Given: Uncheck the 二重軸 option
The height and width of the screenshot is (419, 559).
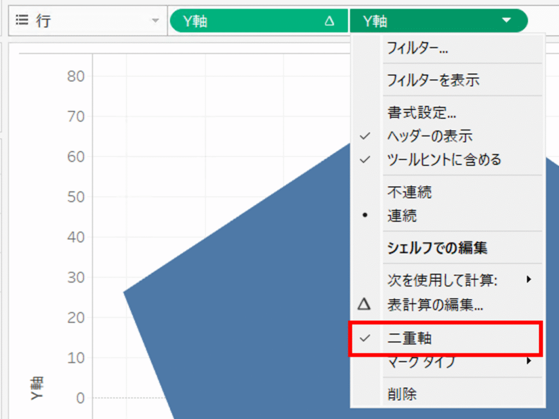Looking at the screenshot, I should point(409,338).
